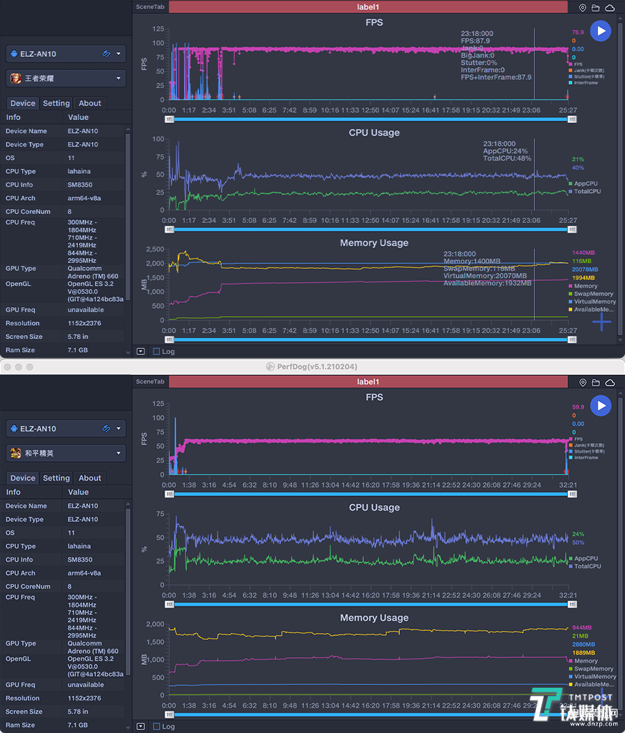The width and height of the screenshot is (625, 733).
Task: Toggle the AppCPU legend series in top window
Action: 583,183
